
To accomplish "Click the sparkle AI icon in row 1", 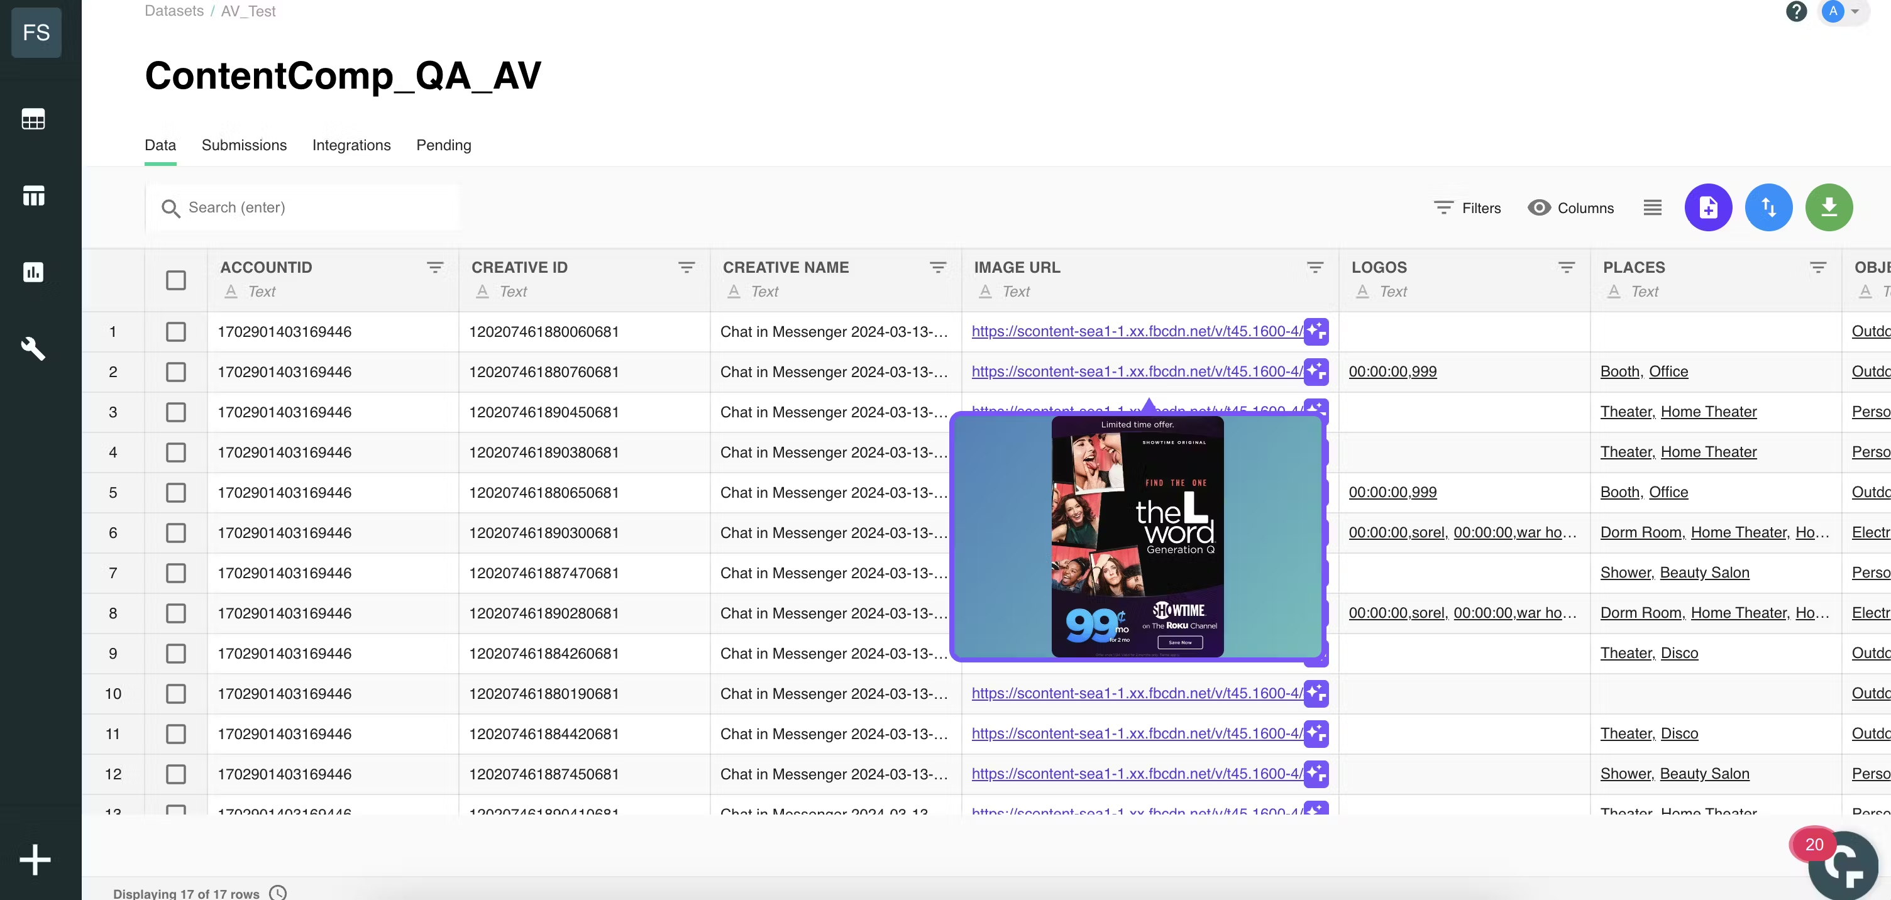I will (1316, 332).
